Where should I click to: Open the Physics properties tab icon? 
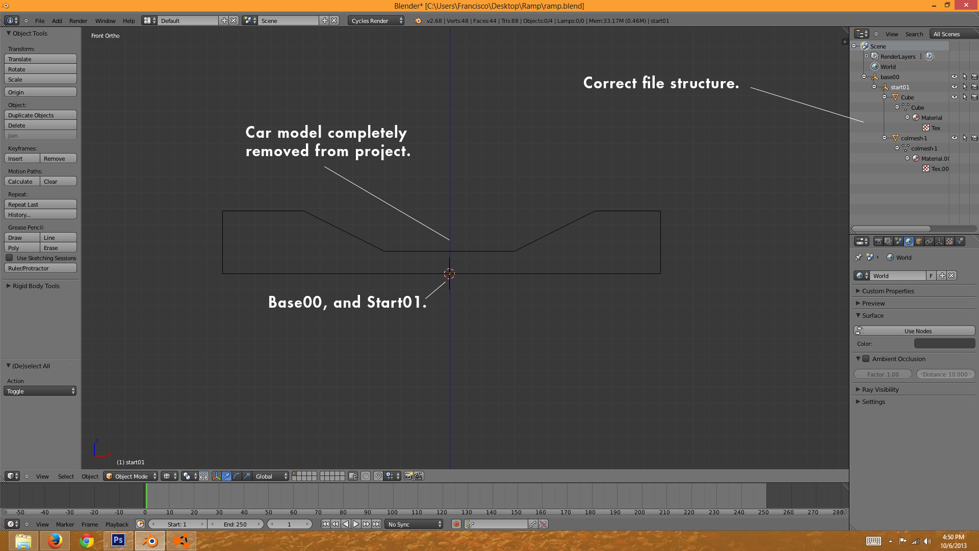click(x=960, y=241)
